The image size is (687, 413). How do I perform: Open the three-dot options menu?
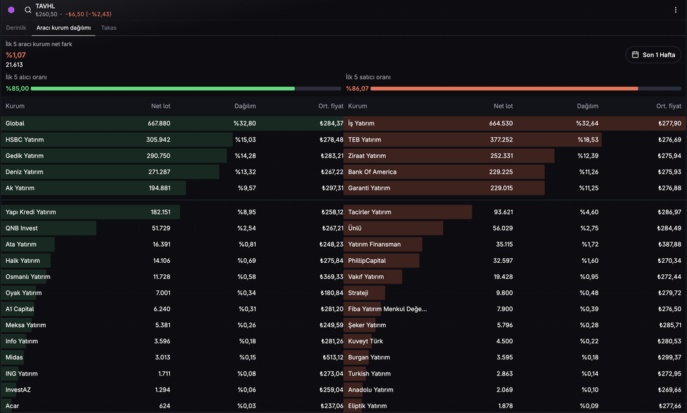pos(675,9)
